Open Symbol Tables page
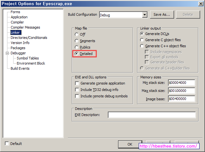The width and height of the screenshot is (205, 152). [28, 58]
